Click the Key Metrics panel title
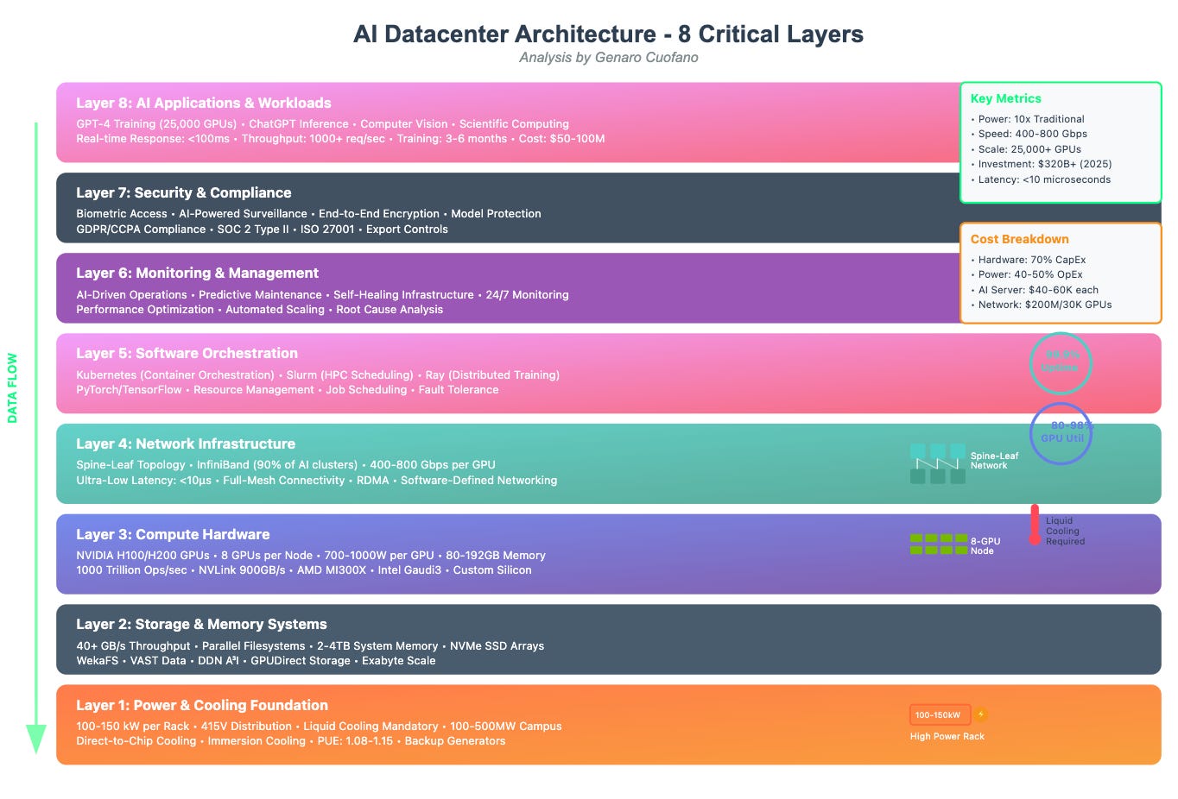The height and width of the screenshot is (799, 1178). point(1006,98)
